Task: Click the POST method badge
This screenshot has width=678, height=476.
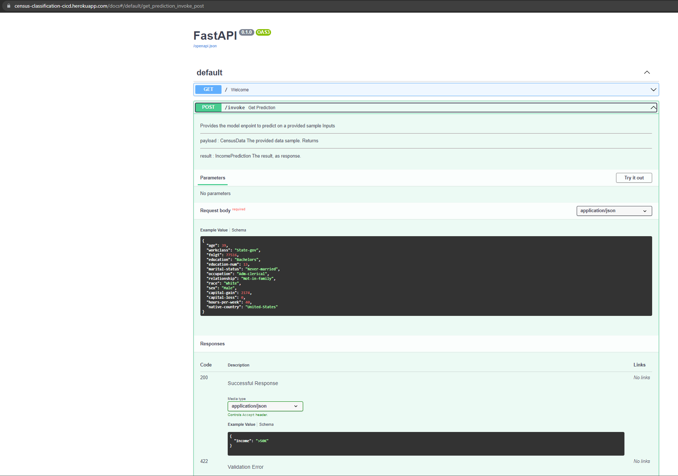Action: [x=208, y=107]
